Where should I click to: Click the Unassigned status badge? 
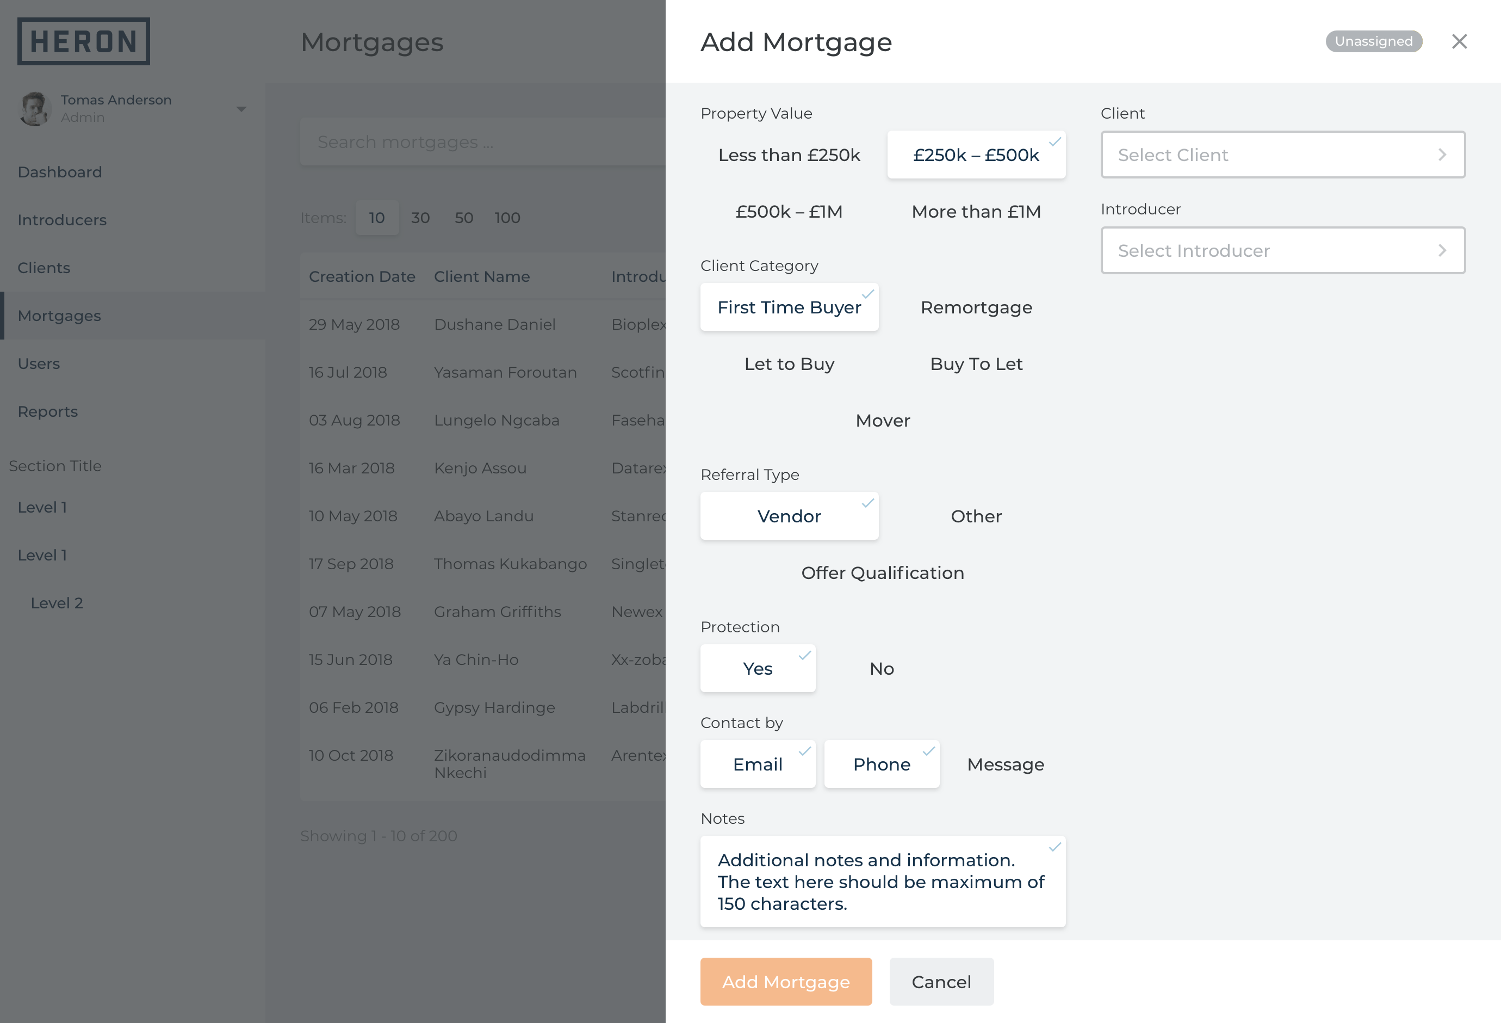[x=1374, y=41]
